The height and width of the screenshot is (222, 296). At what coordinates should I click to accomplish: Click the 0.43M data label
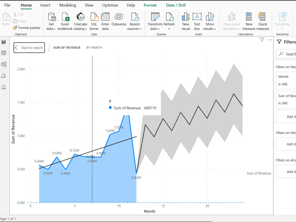[x=136, y=177]
